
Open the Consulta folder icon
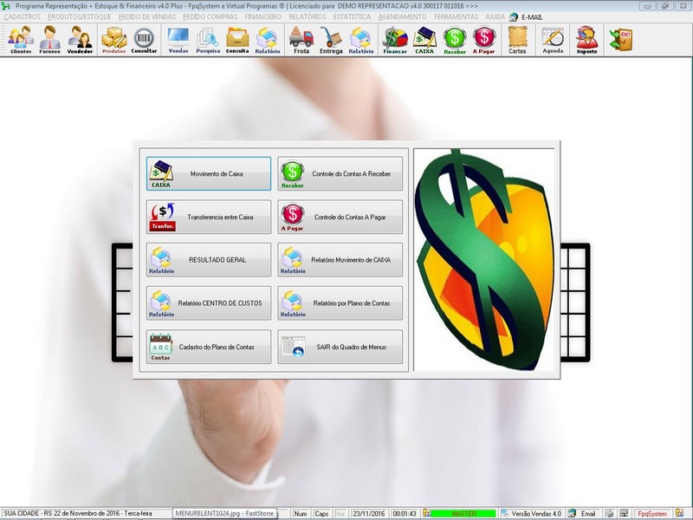click(237, 40)
